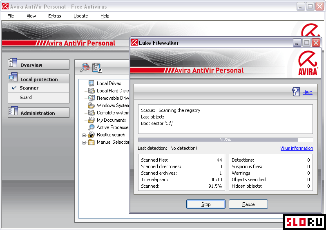This screenshot has height=230, width=326.
Task: Open the View menu
Action: [x=31, y=16]
